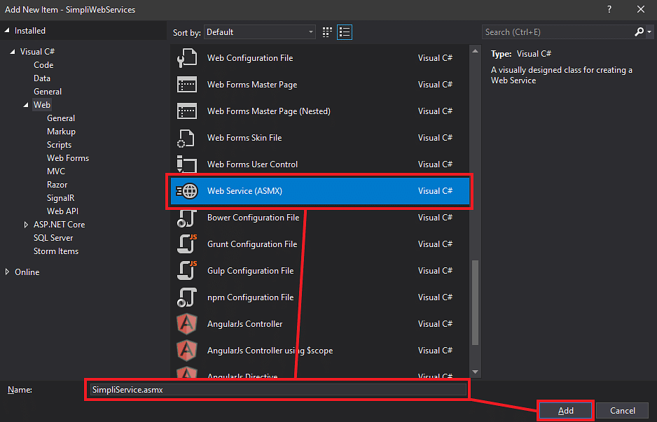The height and width of the screenshot is (422, 657).
Task: Click the Web Configuration File icon
Action: (x=187, y=58)
